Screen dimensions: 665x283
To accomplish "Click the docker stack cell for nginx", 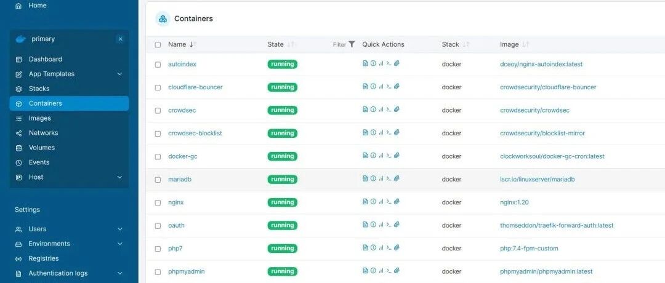I will click(451, 202).
